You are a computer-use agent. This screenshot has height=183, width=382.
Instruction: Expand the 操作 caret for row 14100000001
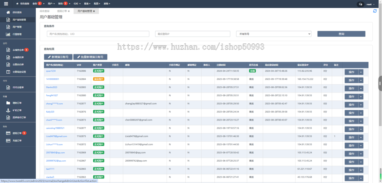[x=361, y=80]
